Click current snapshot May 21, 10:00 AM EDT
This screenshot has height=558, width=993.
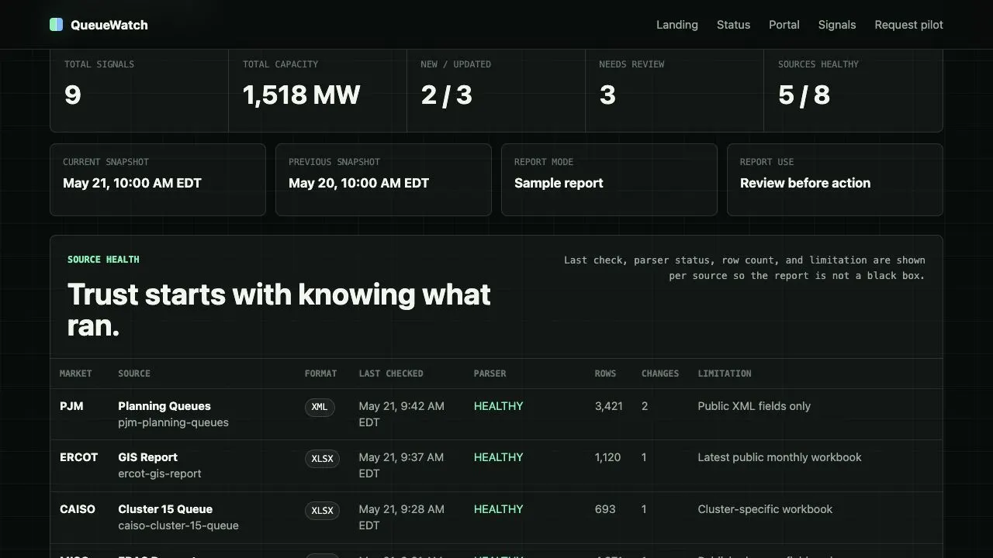(132, 183)
